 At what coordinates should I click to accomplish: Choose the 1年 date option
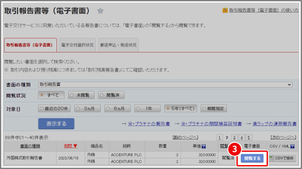(148, 108)
